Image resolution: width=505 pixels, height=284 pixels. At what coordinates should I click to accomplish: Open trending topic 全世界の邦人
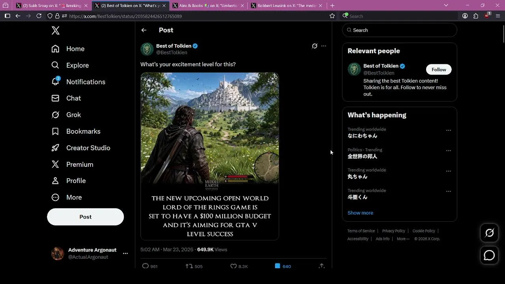pos(362,157)
